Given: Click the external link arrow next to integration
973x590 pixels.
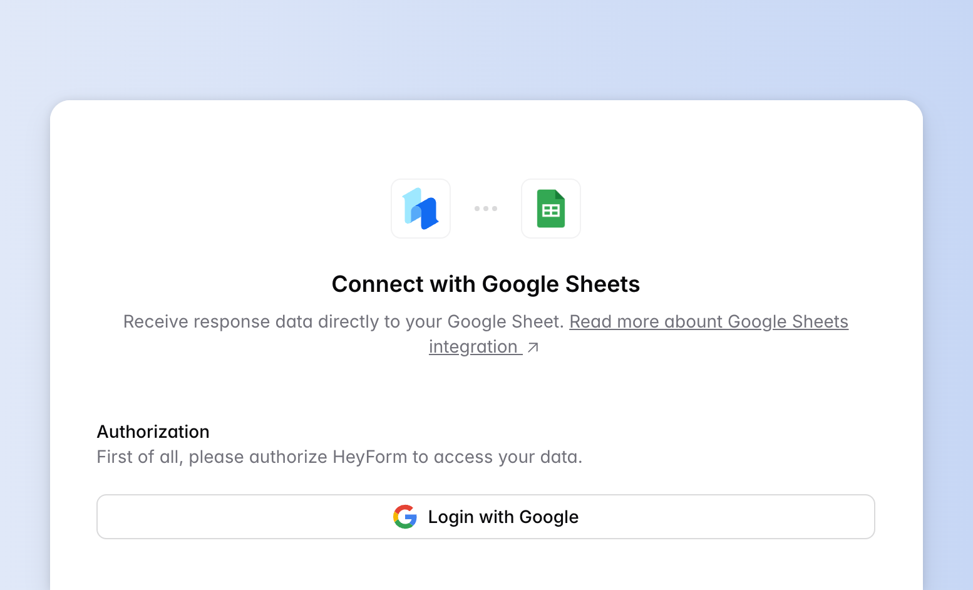Looking at the screenshot, I should 533,347.
